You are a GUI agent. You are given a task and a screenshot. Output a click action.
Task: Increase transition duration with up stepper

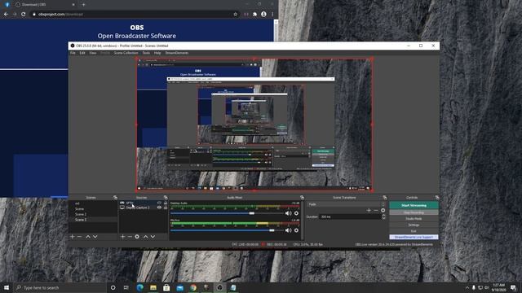(x=383, y=215)
